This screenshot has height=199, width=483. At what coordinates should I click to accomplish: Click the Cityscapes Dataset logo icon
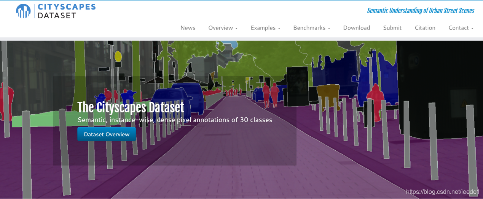23,11
